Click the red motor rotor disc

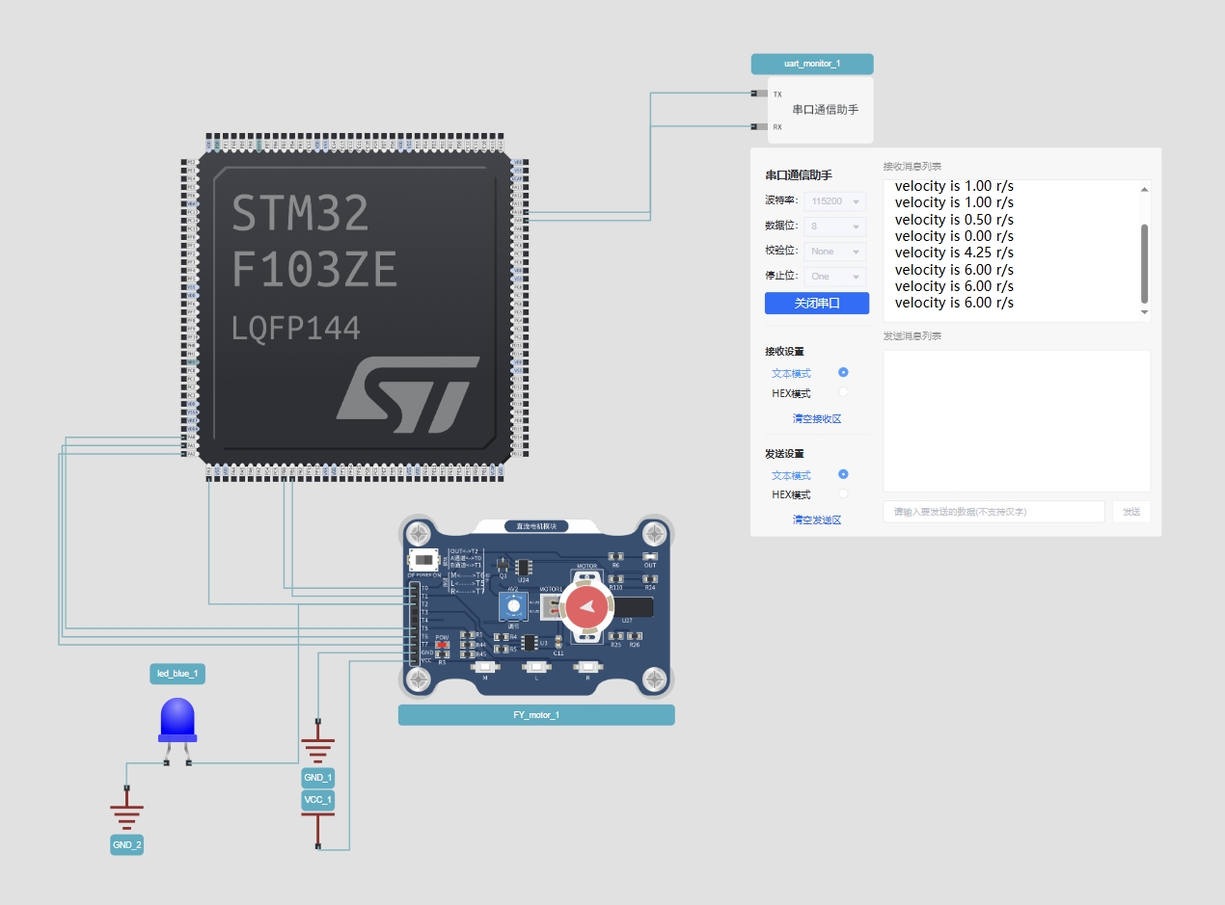tap(586, 608)
